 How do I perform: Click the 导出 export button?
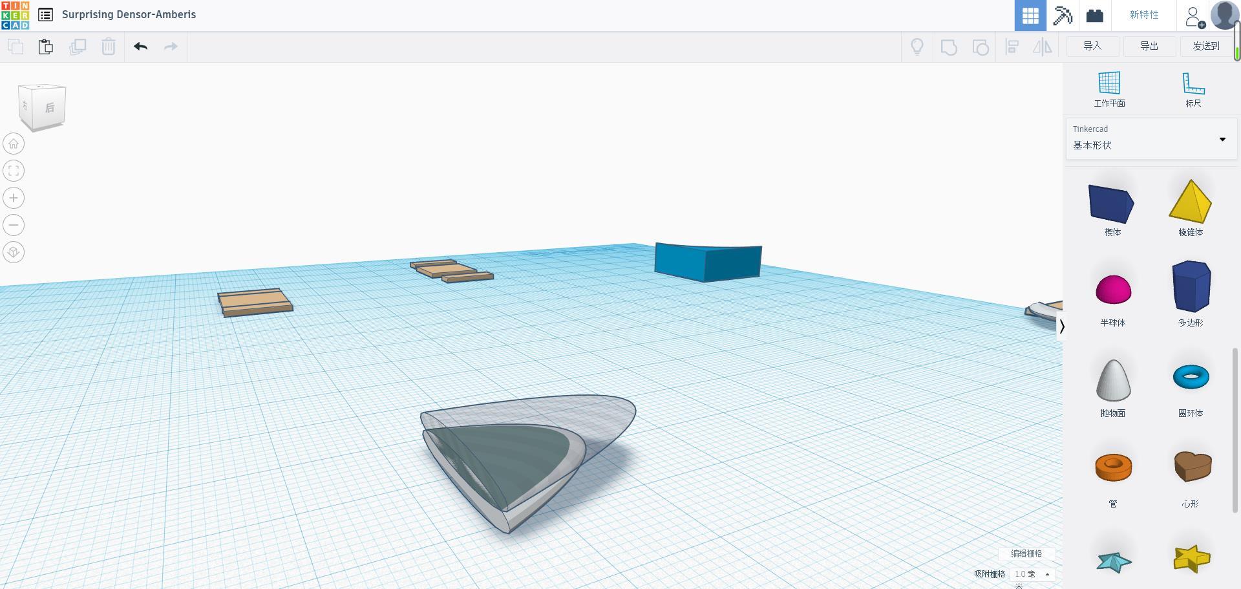[1149, 46]
